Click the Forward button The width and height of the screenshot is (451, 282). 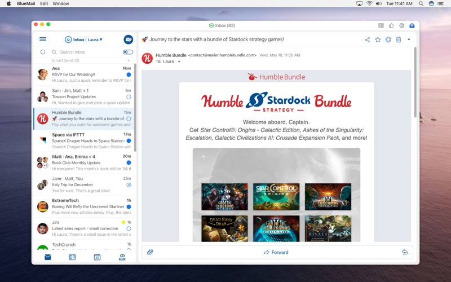pyautogui.click(x=276, y=252)
